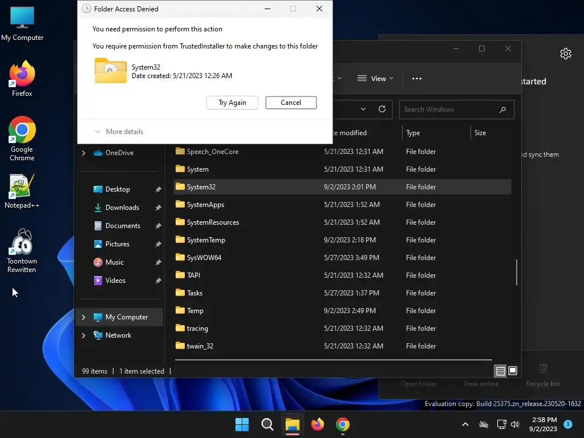Unpin Downloads using its pin icon

pos(159,208)
